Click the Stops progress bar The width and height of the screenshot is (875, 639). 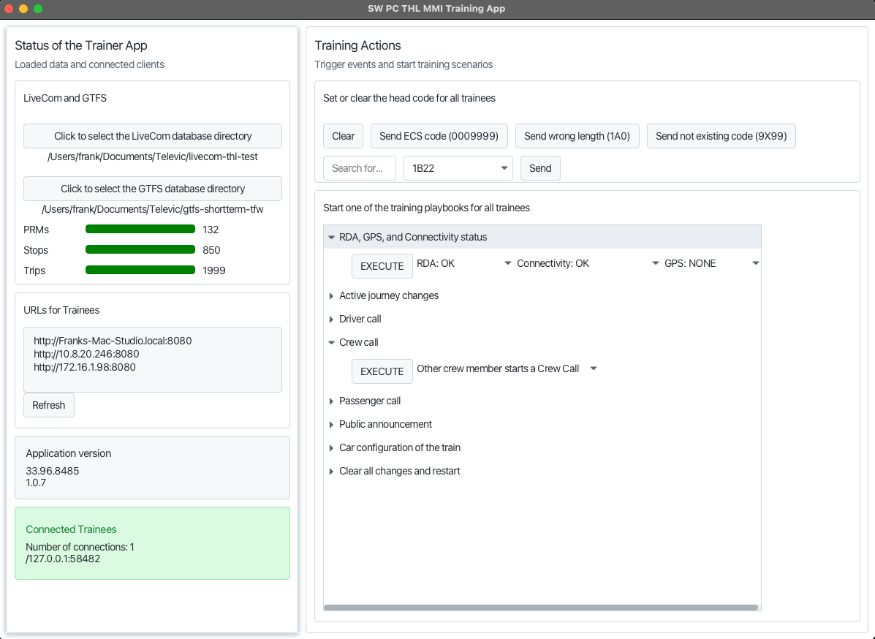[x=140, y=250]
